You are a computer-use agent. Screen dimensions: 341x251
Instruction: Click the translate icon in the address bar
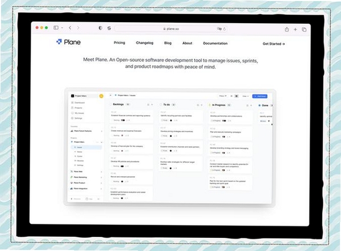(x=219, y=28)
